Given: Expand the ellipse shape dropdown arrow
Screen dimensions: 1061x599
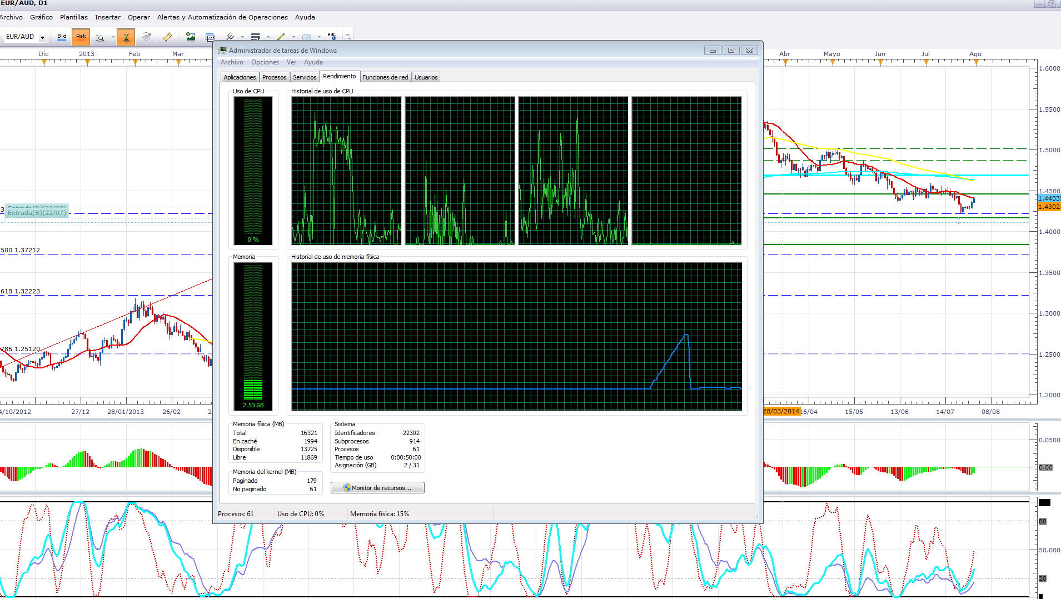Looking at the screenshot, I should coord(319,37).
